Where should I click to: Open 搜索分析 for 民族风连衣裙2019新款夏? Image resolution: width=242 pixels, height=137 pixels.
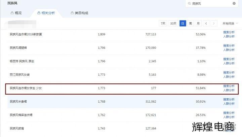click(229, 32)
